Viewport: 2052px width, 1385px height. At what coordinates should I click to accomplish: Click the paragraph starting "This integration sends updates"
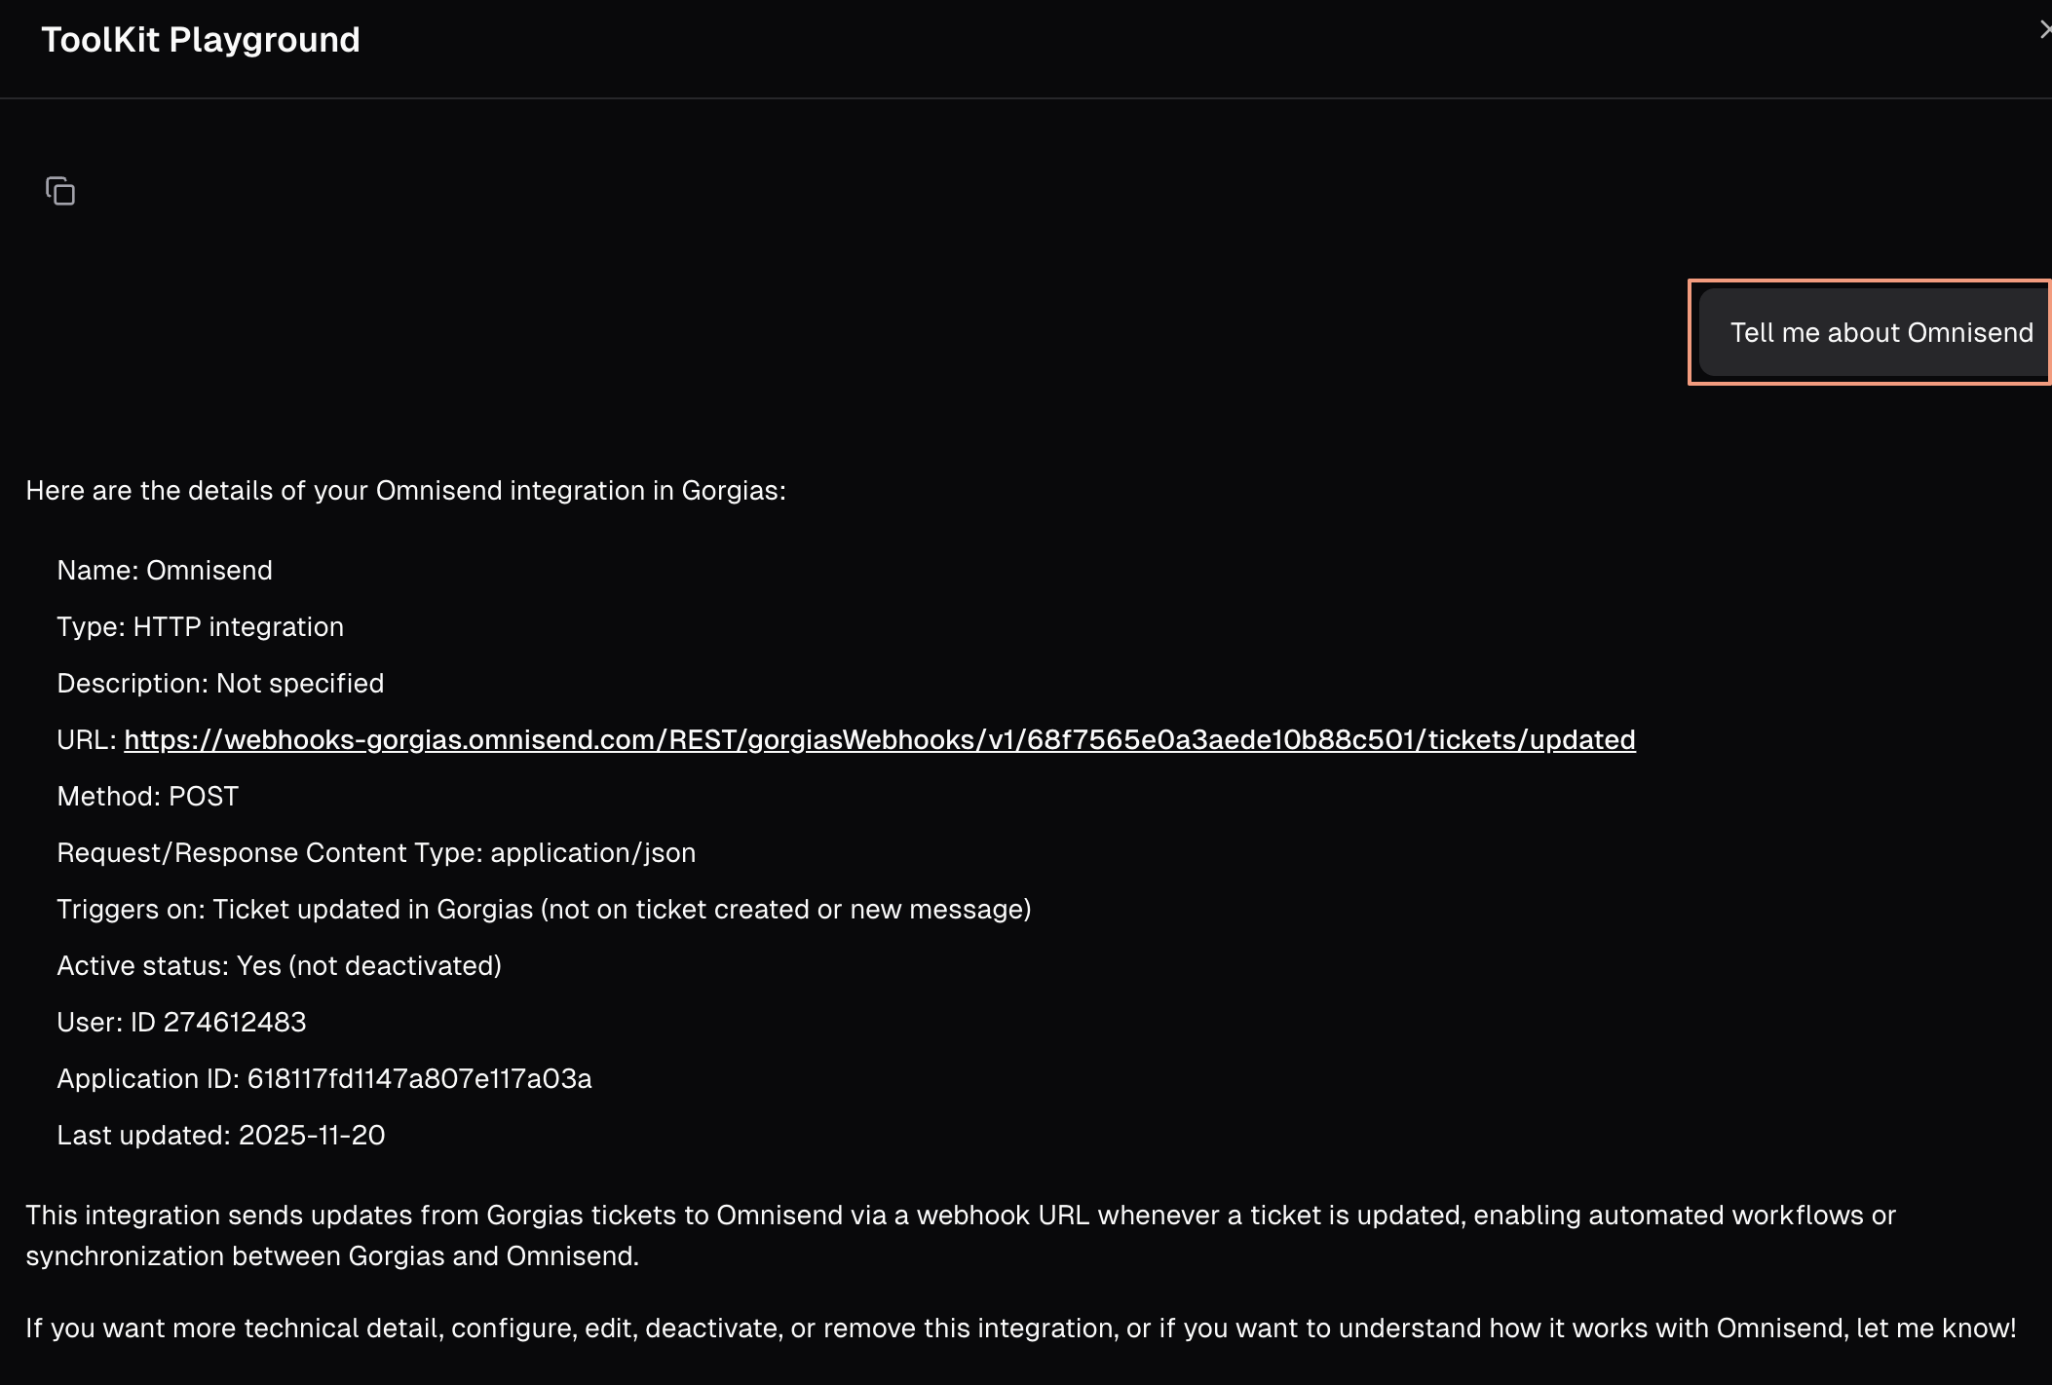(960, 1216)
